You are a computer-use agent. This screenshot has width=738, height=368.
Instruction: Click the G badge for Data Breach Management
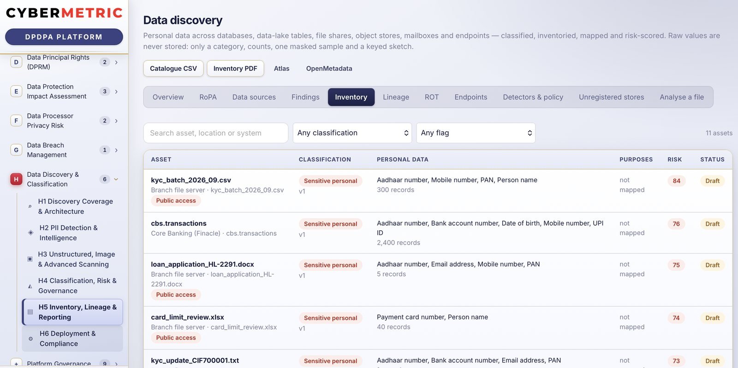point(16,150)
